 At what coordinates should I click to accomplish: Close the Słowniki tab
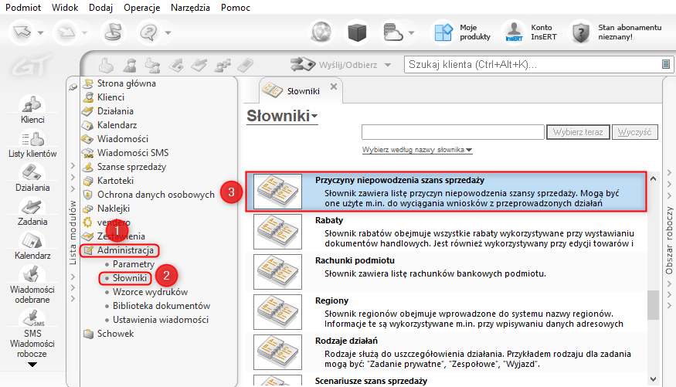(333, 87)
